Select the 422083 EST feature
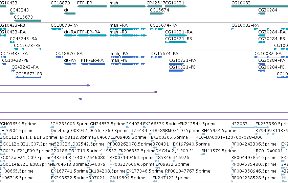288x183 pixels. [243, 127]
